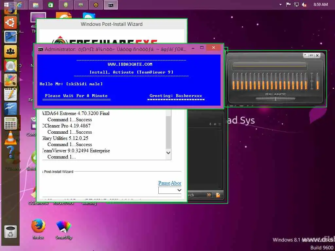Click the orange double-arrow search button
This screenshot has height=251, width=335.
209,195
